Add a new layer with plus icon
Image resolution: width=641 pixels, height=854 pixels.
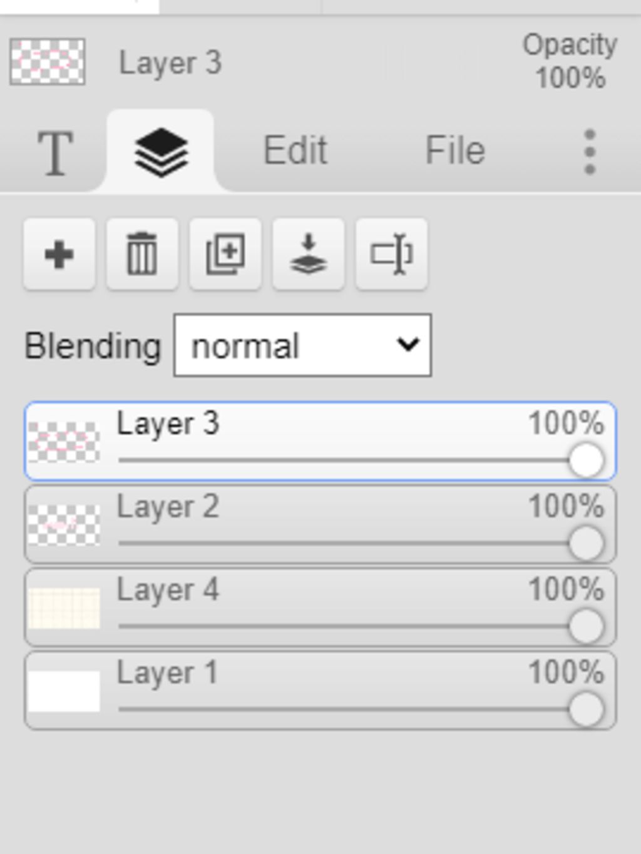point(59,255)
